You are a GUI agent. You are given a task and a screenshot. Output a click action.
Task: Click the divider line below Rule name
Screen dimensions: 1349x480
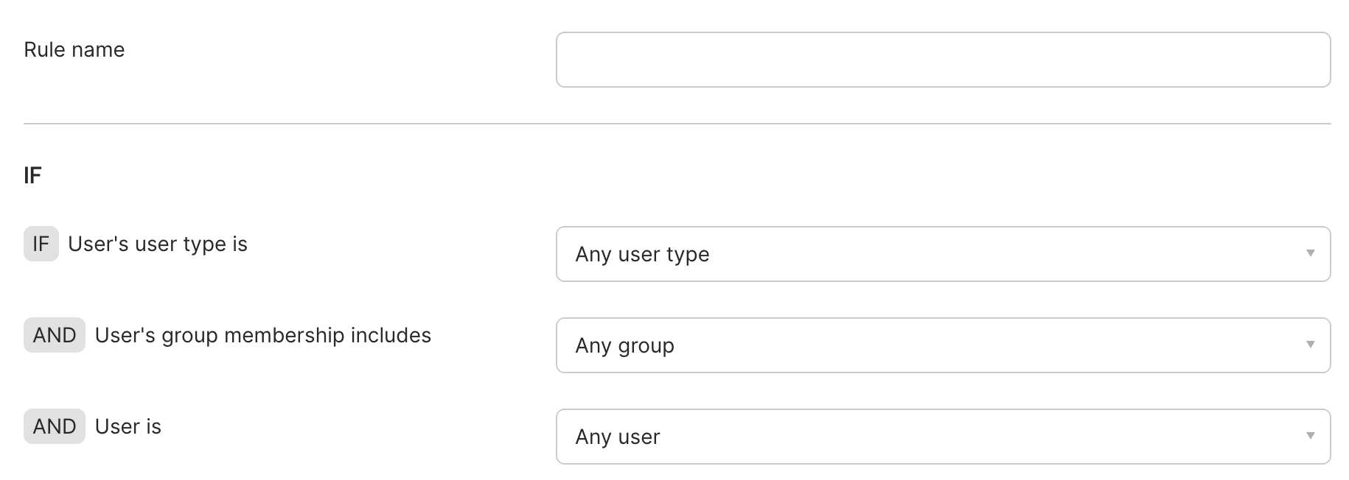(x=677, y=124)
